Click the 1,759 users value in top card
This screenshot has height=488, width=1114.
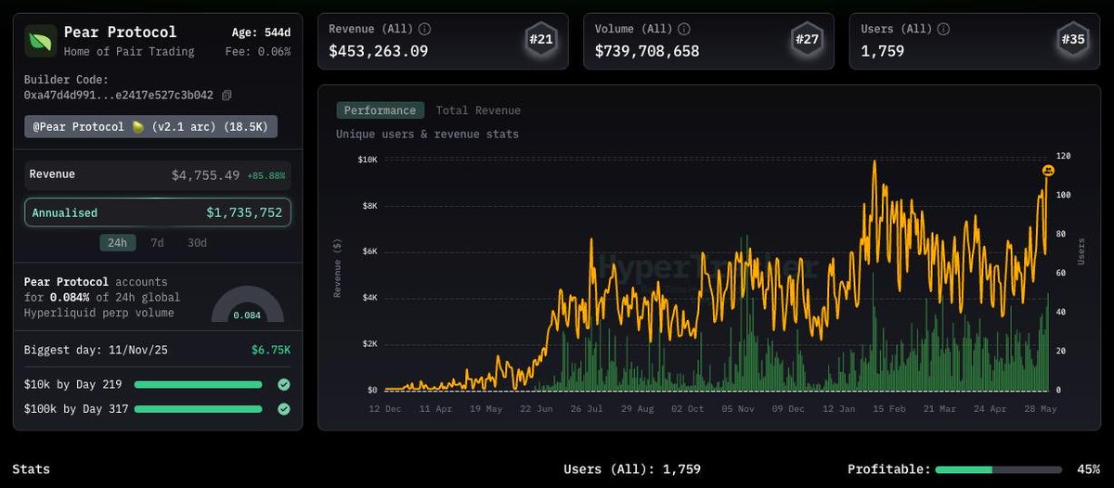882,51
